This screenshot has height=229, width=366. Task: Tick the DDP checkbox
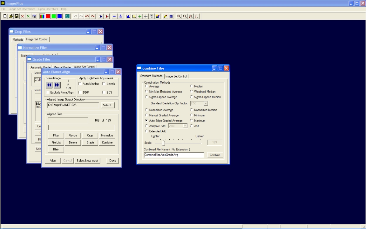coord(80,93)
